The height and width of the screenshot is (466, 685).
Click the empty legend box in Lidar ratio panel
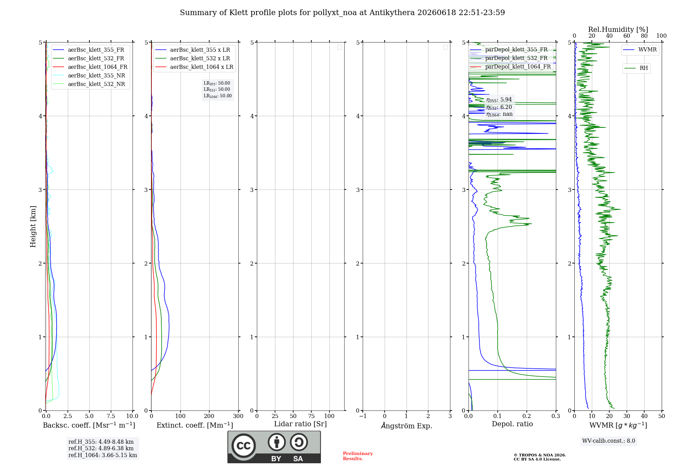tap(339, 47)
